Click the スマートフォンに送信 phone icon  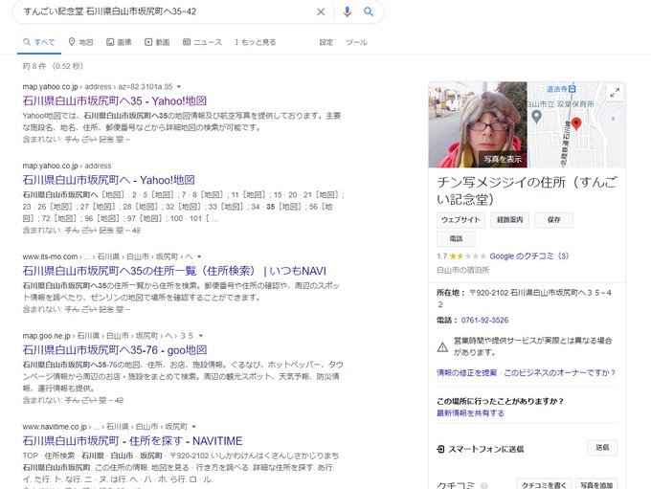441,449
